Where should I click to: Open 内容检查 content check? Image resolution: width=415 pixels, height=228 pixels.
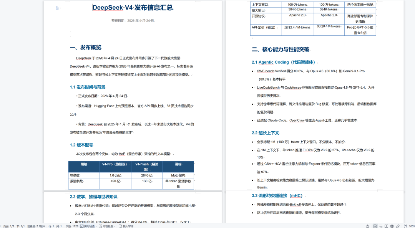[108, 225]
